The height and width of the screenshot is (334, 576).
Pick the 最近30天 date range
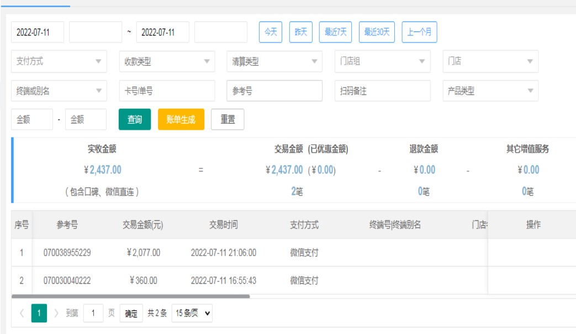377,32
